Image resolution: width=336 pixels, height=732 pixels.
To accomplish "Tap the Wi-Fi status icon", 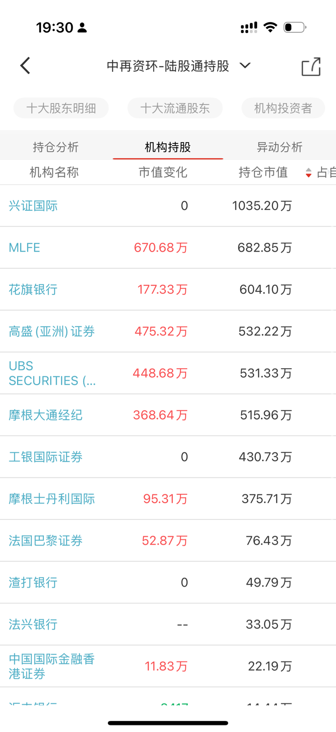I will point(270,27).
